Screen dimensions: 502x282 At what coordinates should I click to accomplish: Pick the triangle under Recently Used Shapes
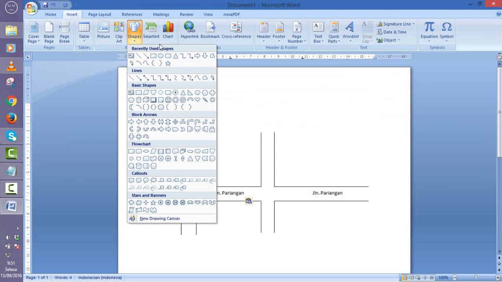(176, 56)
